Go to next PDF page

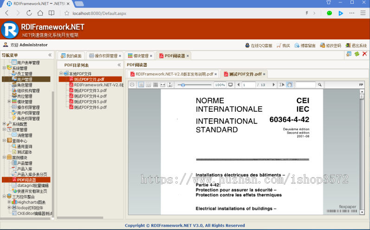pyautogui.click(x=273, y=84)
